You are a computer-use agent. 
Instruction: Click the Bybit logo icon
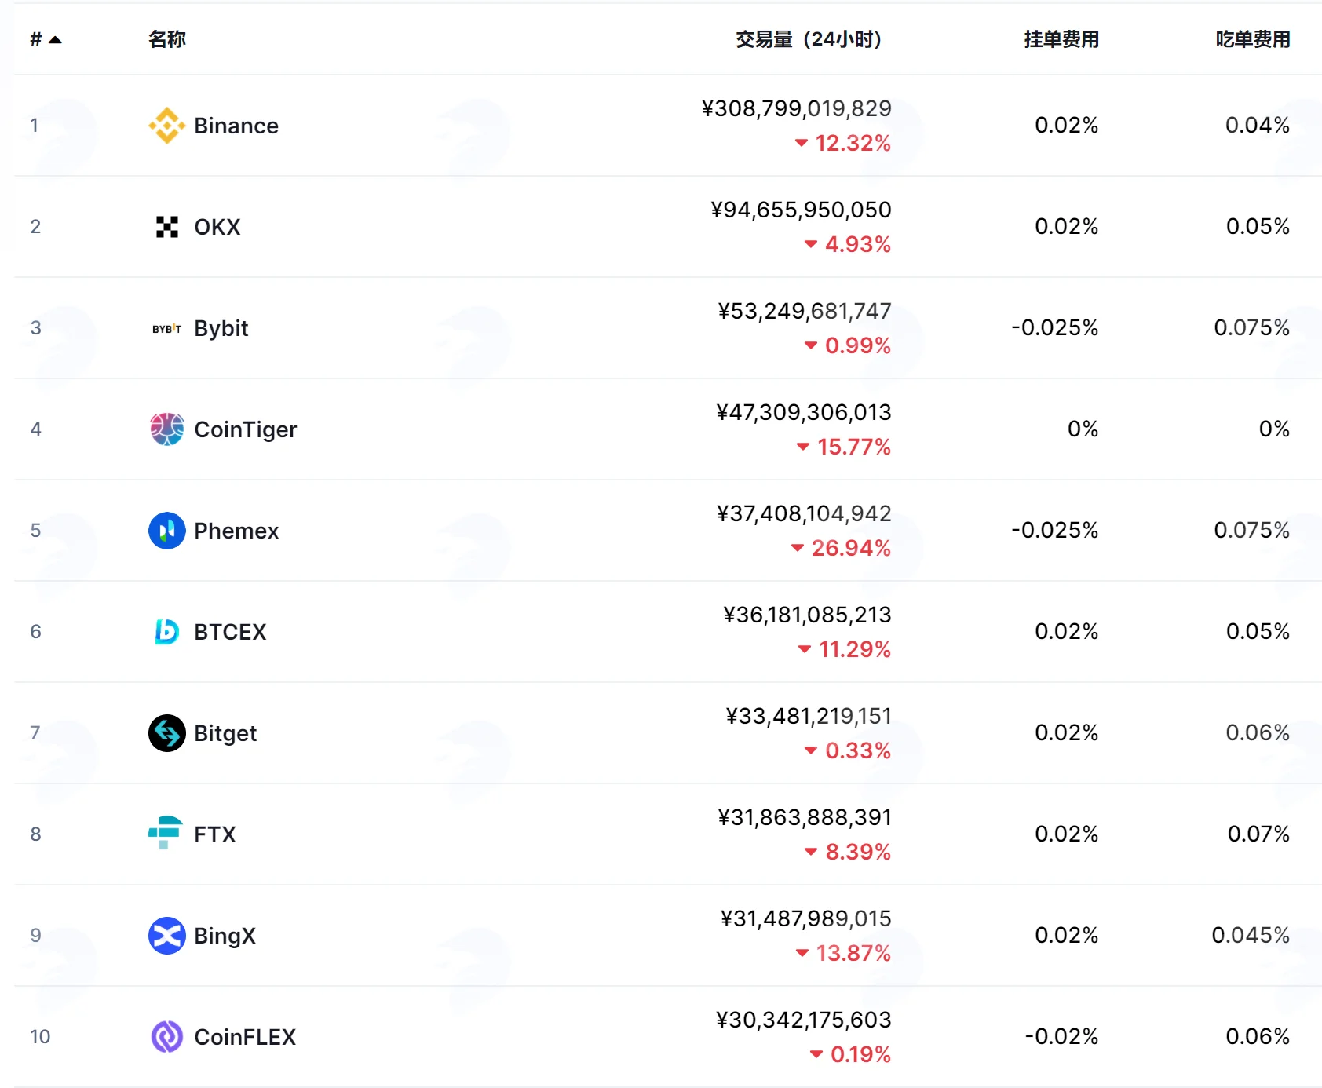click(166, 329)
